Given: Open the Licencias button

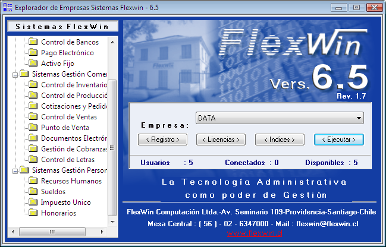Looking at the screenshot, I should tap(220, 140).
